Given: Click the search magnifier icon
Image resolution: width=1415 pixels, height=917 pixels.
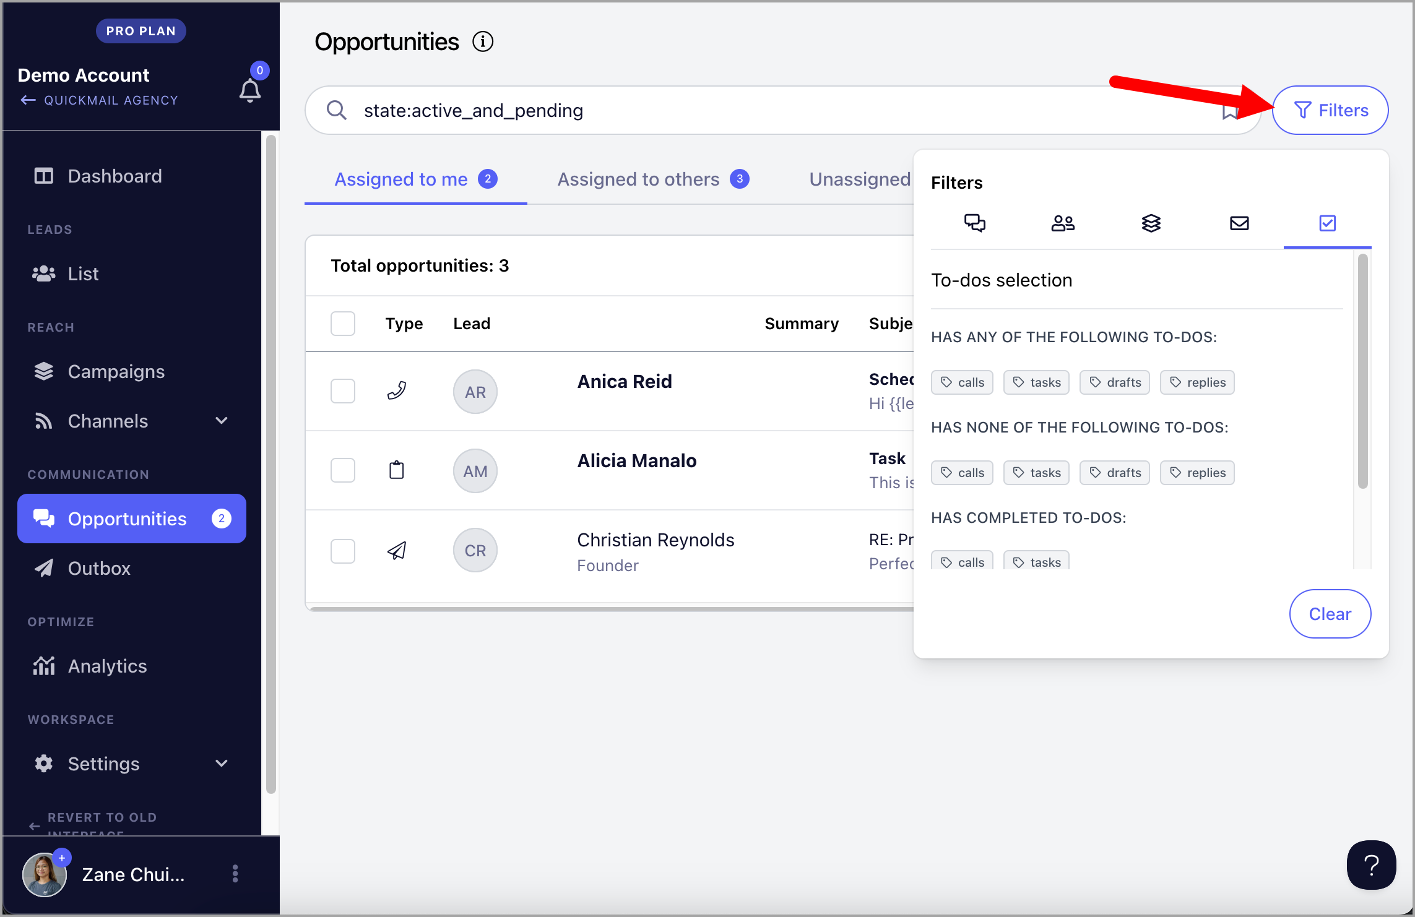Looking at the screenshot, I should (x=337, y=110).
